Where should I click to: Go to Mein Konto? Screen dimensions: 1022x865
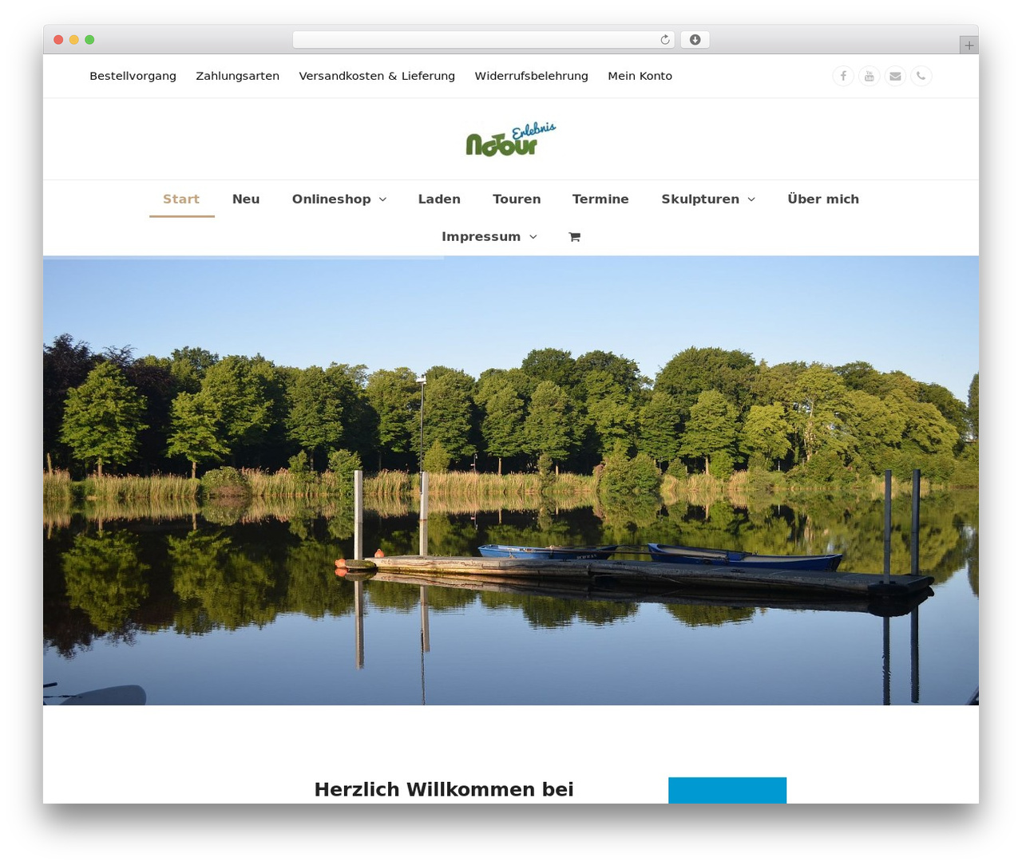pos(640,76)
